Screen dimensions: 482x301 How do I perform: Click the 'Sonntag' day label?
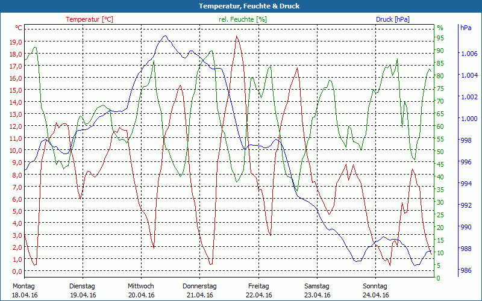[375, 286]
